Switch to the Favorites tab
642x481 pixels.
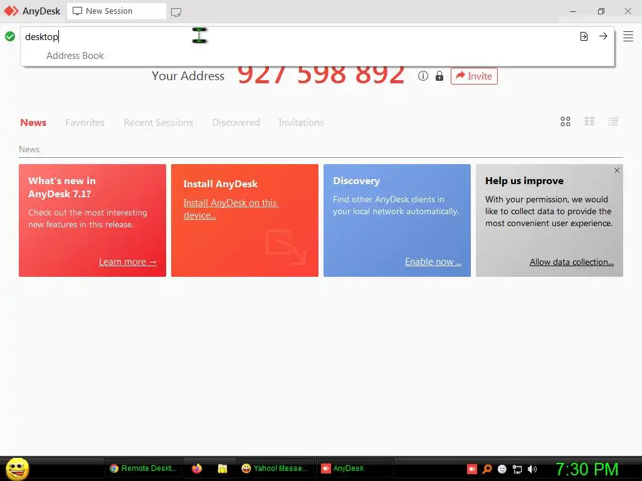point(85,122)
